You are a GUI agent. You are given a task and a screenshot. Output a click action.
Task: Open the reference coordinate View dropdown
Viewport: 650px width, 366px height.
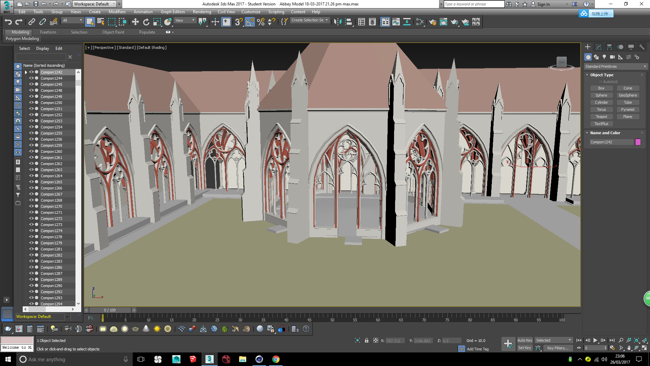coord(185,20)
